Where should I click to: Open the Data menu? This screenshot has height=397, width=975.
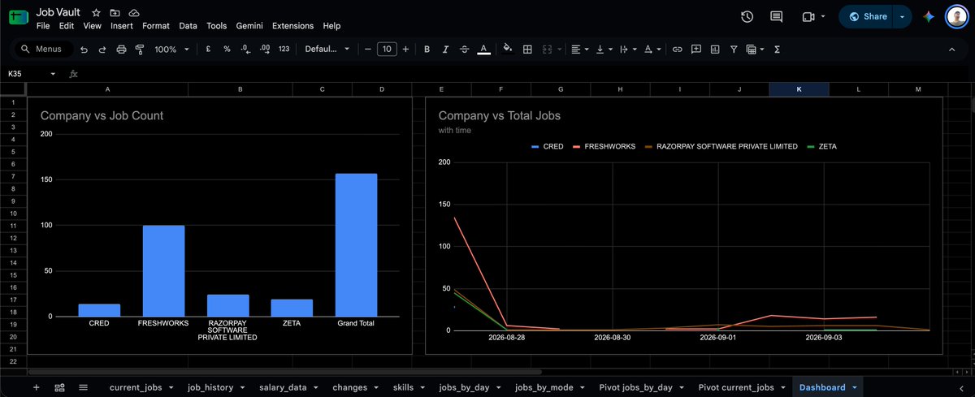click(x=188, y=26)
